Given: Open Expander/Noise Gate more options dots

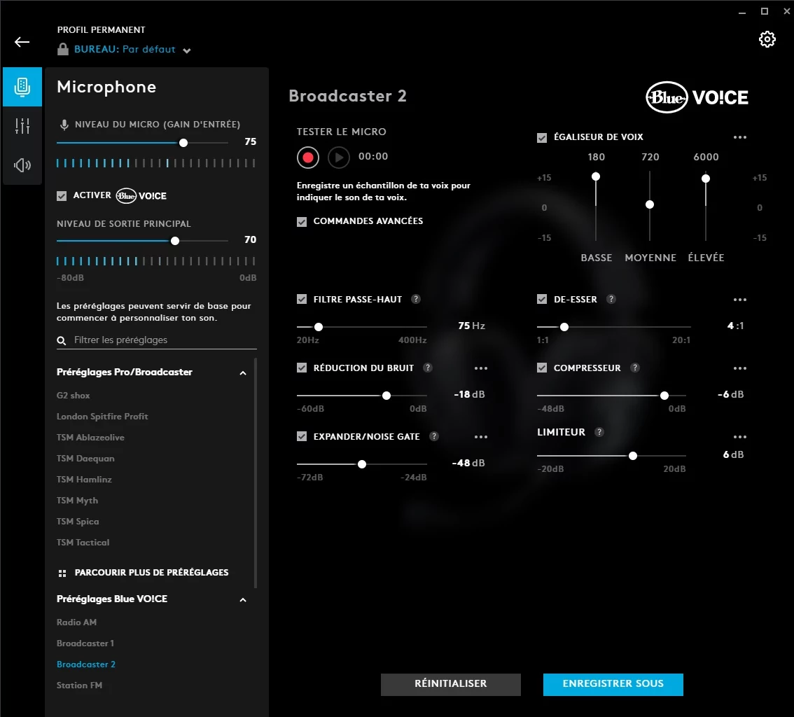Looking at the screenshot, I should tap(480, 437).
